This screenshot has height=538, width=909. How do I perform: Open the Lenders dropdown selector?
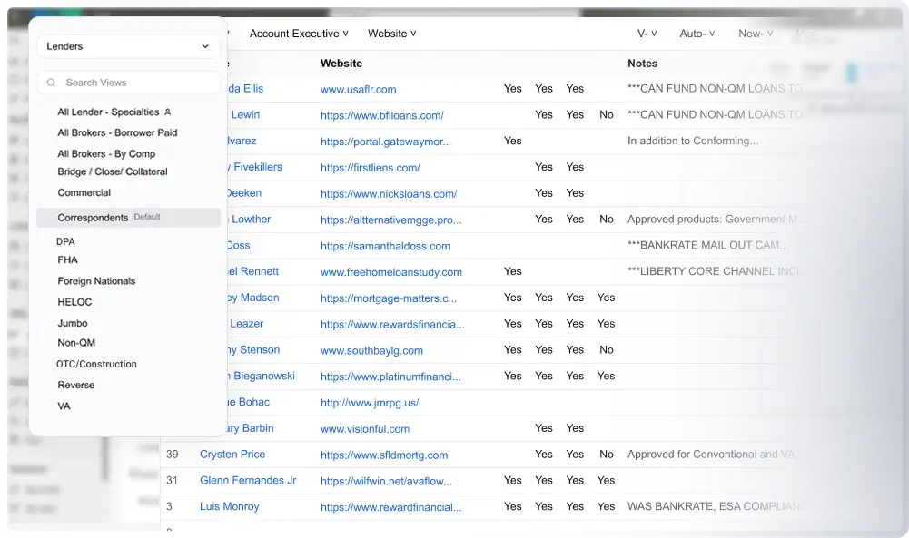point(128,46)
